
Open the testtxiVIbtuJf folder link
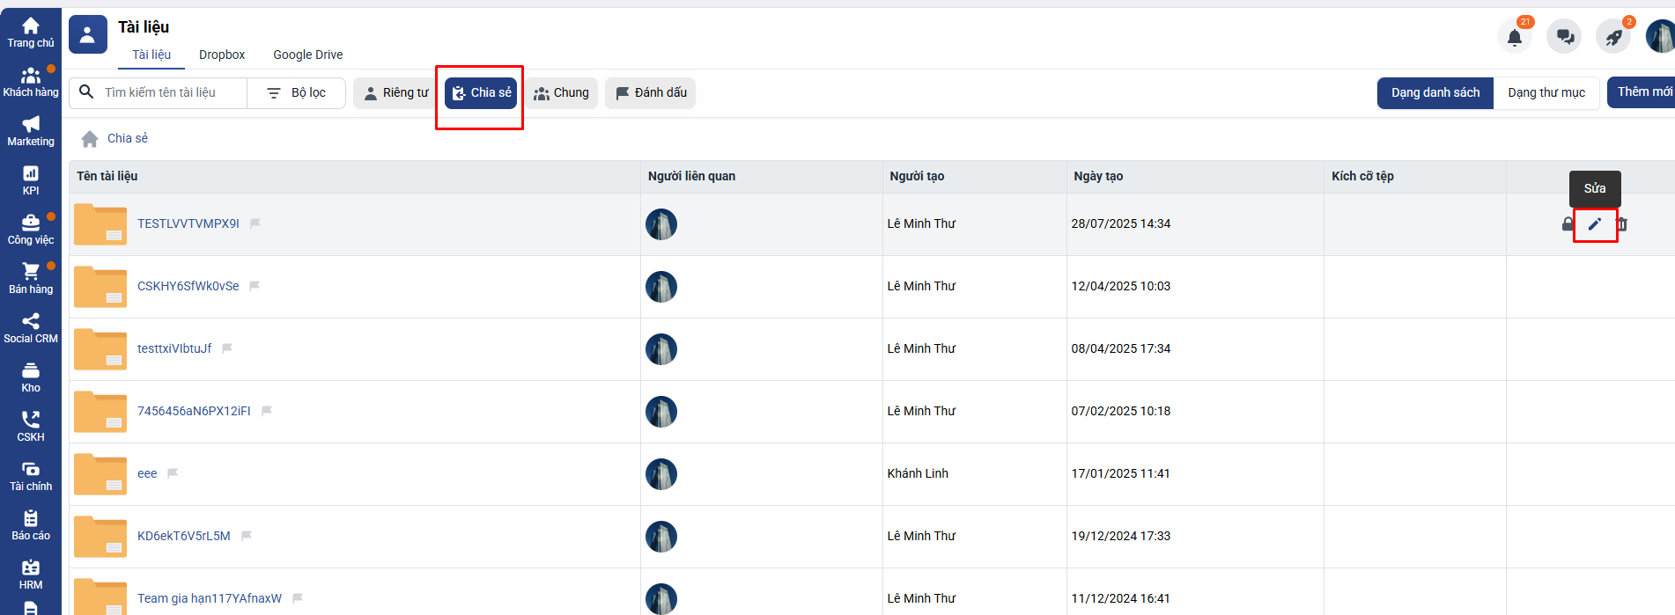click(174, 348)
